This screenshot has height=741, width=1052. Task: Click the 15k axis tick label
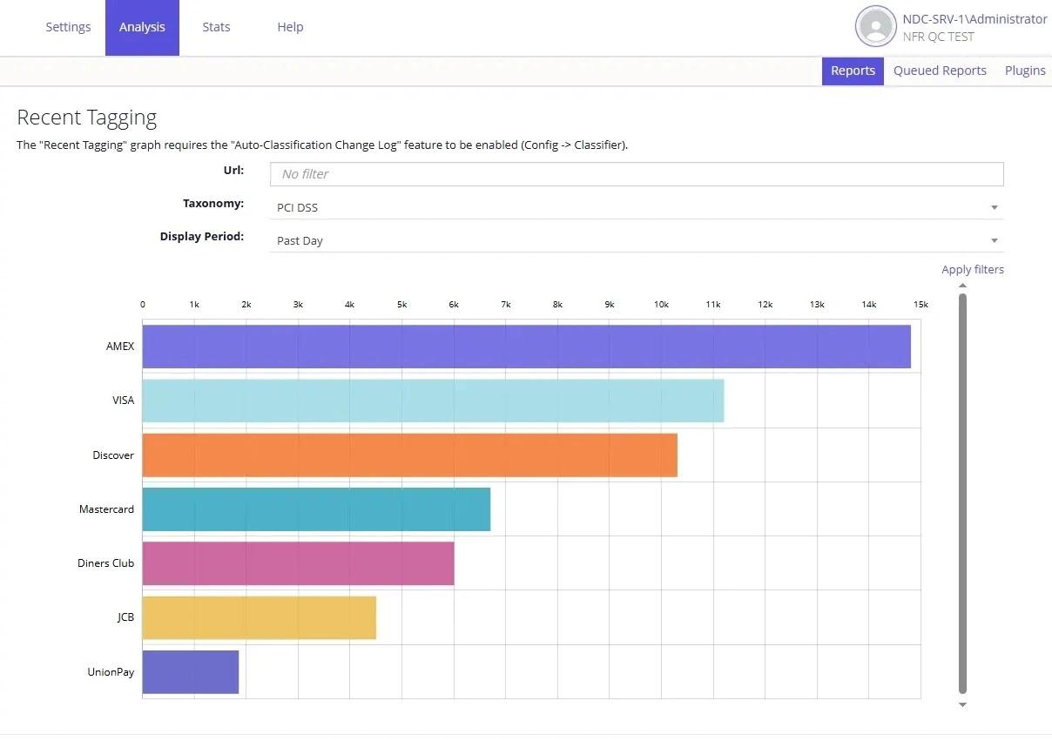[x=920, y=305]
